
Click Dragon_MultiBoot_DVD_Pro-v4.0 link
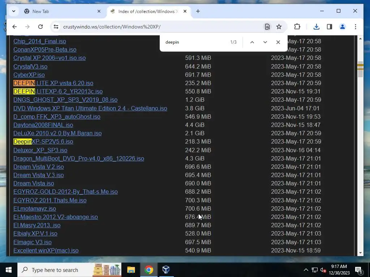[x=79, y=159]
